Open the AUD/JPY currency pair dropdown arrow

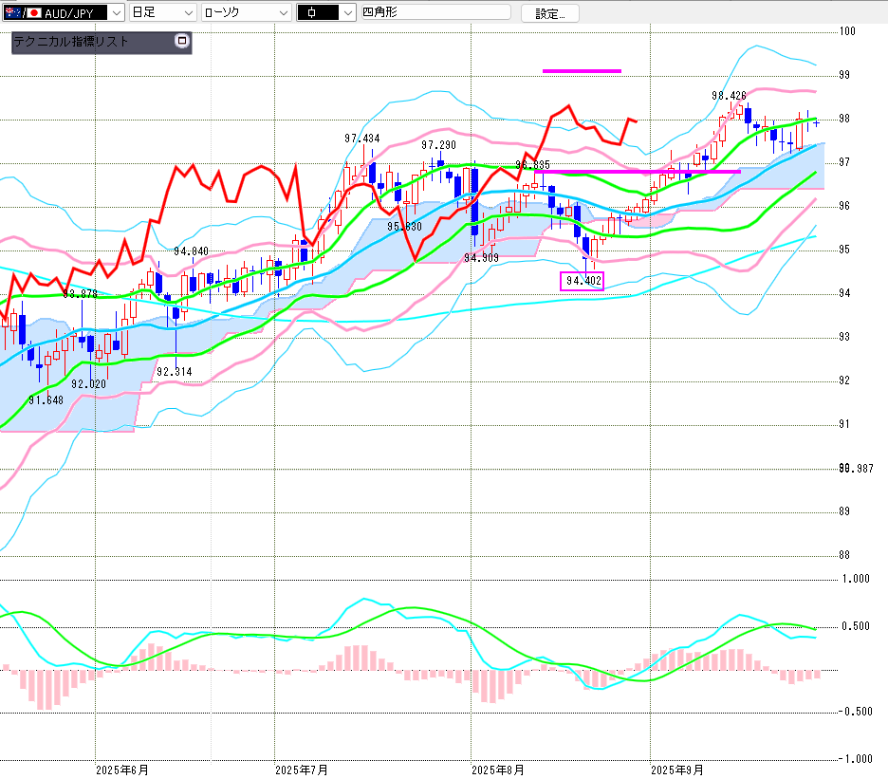(x=116, y=13)
